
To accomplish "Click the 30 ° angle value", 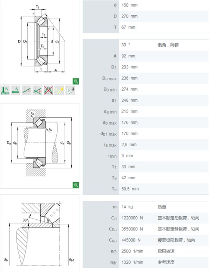I will [x=126, y=45].
